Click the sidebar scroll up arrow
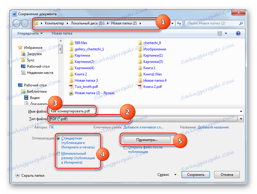The height and width of the screenshot is (194, 257). click(x=60, y=41)
